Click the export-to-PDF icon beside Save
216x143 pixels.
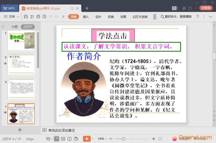[32, 17]
